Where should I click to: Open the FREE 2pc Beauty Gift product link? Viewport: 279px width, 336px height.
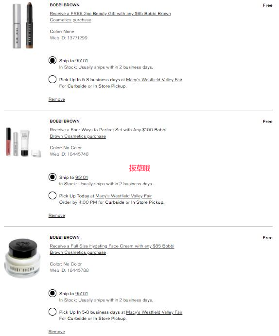pyautogui.click(x=110, y=17)
